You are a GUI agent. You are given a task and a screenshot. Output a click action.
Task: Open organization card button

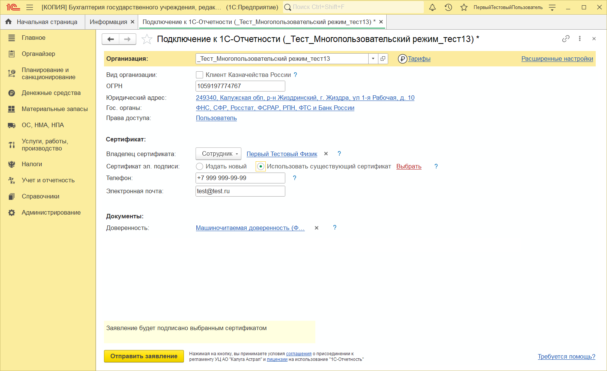383,59
